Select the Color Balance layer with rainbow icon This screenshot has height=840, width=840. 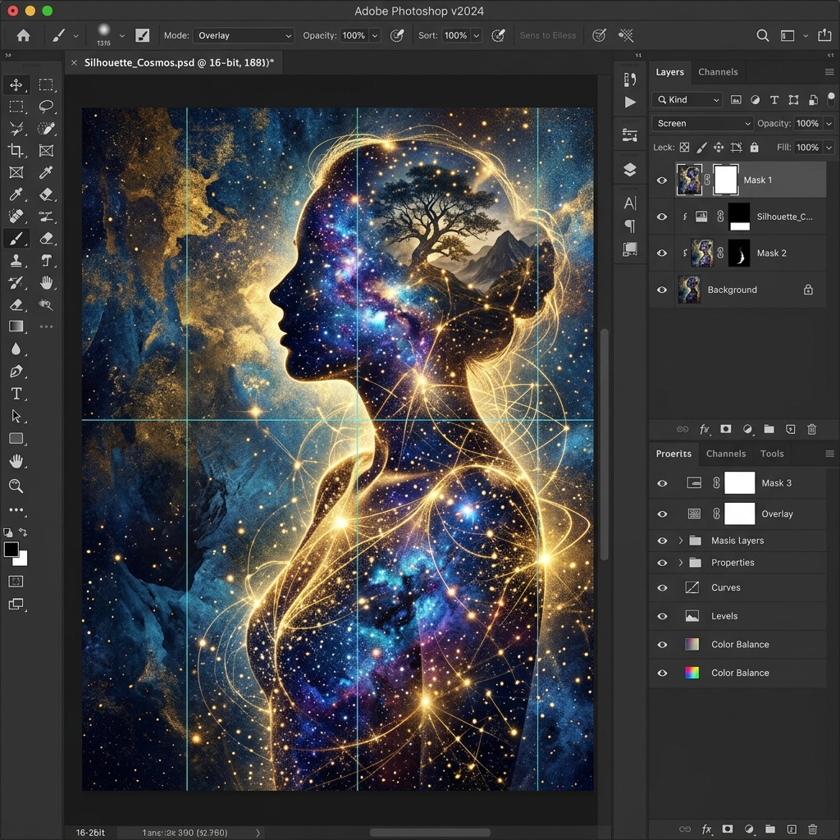737,673
